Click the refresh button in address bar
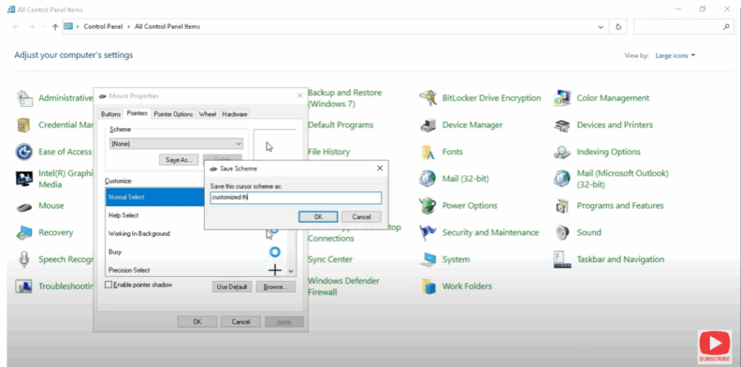Screen dimensions: 741x367 [618, 27]
